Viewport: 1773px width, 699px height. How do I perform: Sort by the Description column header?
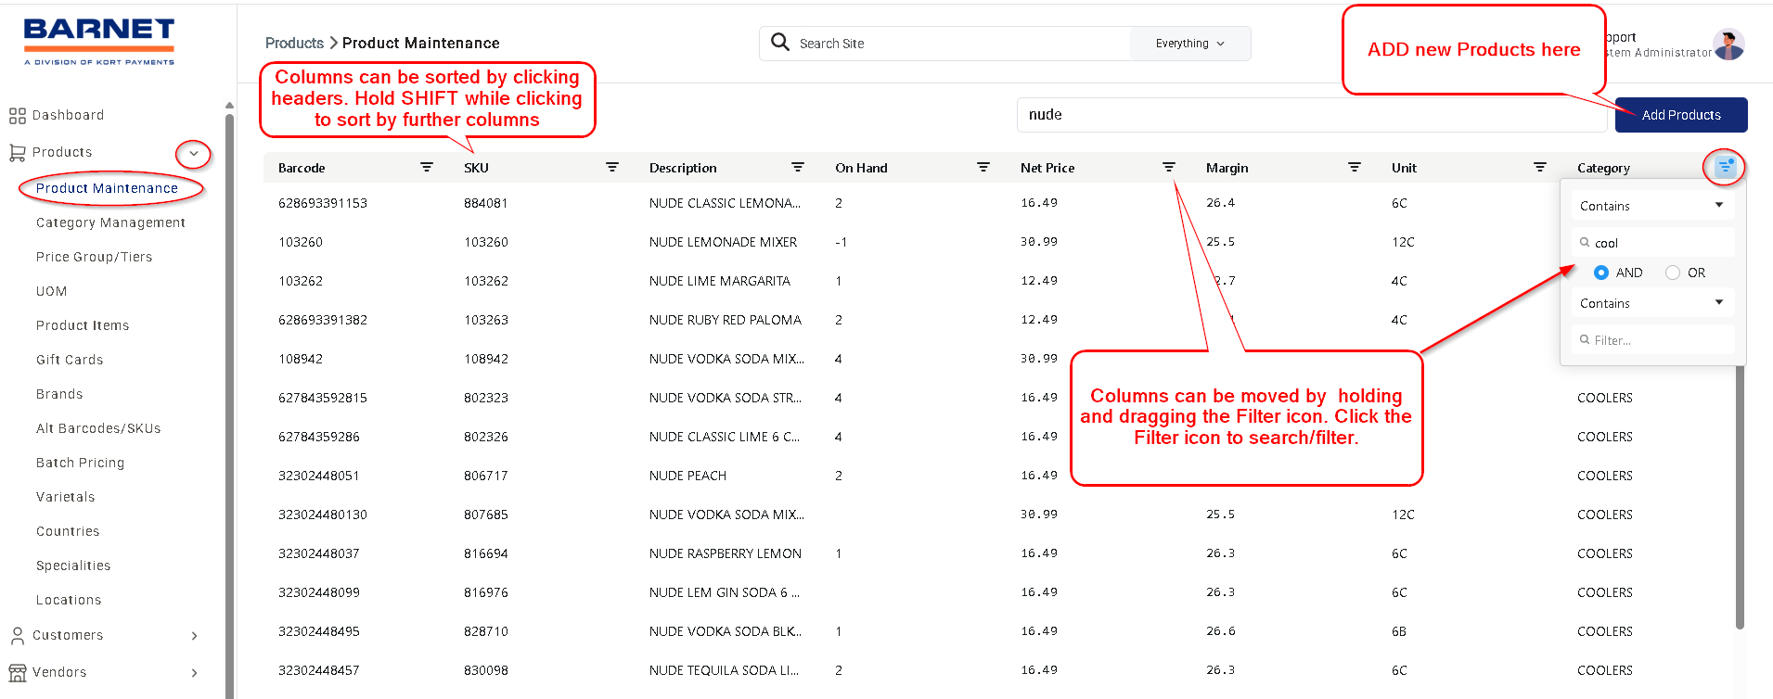coord(683,168)
